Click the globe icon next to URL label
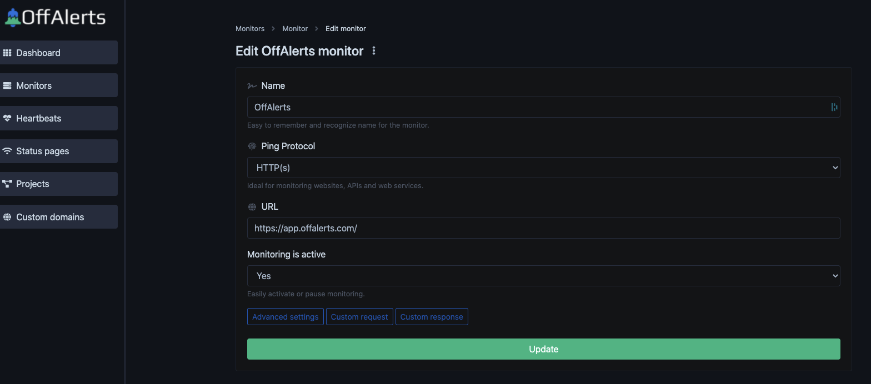 252,207
